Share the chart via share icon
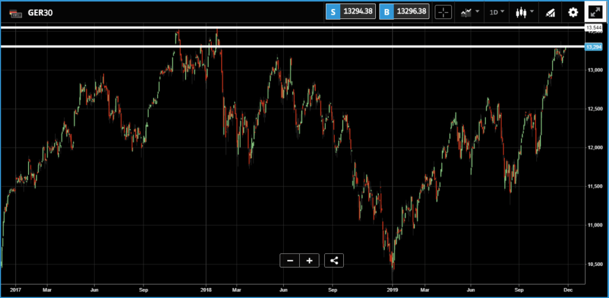This screenshot has width=609, height=298. (x=334, y=261)
